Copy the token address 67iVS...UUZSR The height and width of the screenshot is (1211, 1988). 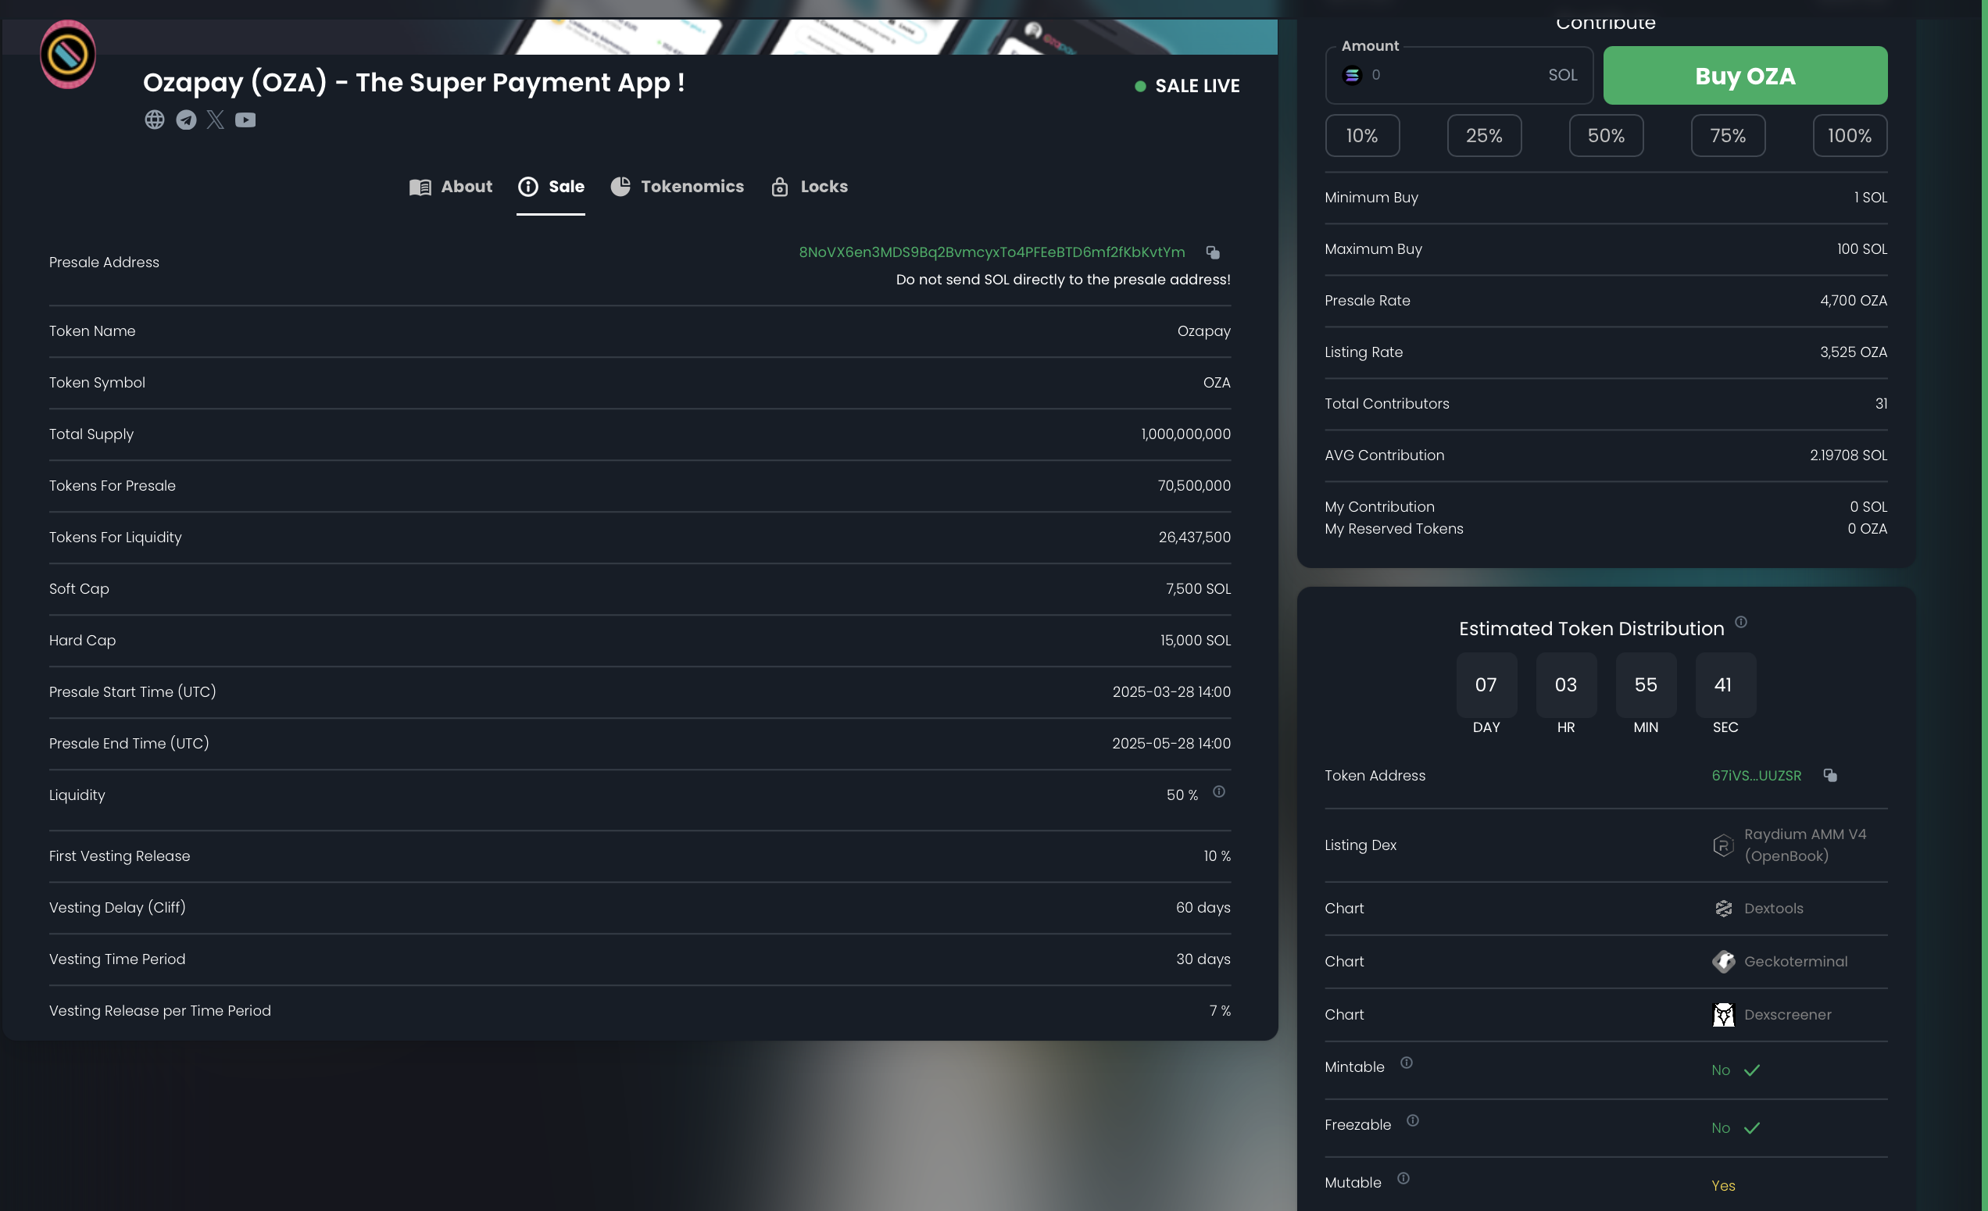1830,775
